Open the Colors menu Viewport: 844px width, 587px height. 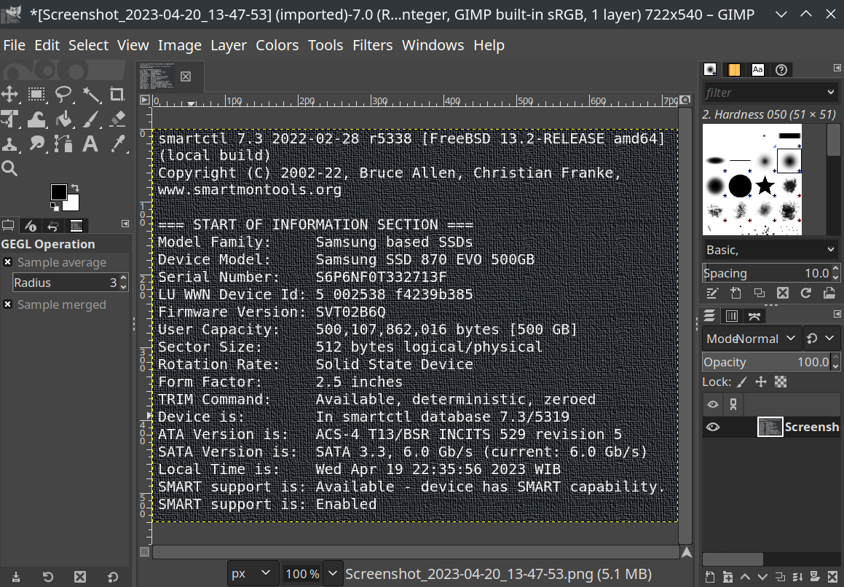click(277, 45)
